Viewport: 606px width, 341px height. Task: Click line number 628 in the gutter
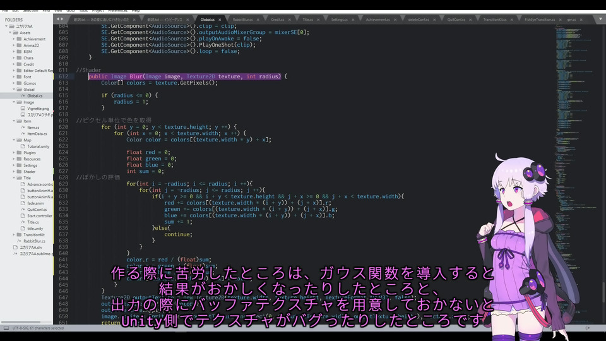pyautogui.click(x=63, y=177)
